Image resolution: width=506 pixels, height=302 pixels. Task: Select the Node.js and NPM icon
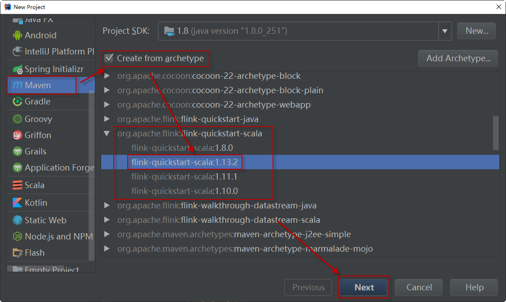pyautogui.click(x=18, y=237)
